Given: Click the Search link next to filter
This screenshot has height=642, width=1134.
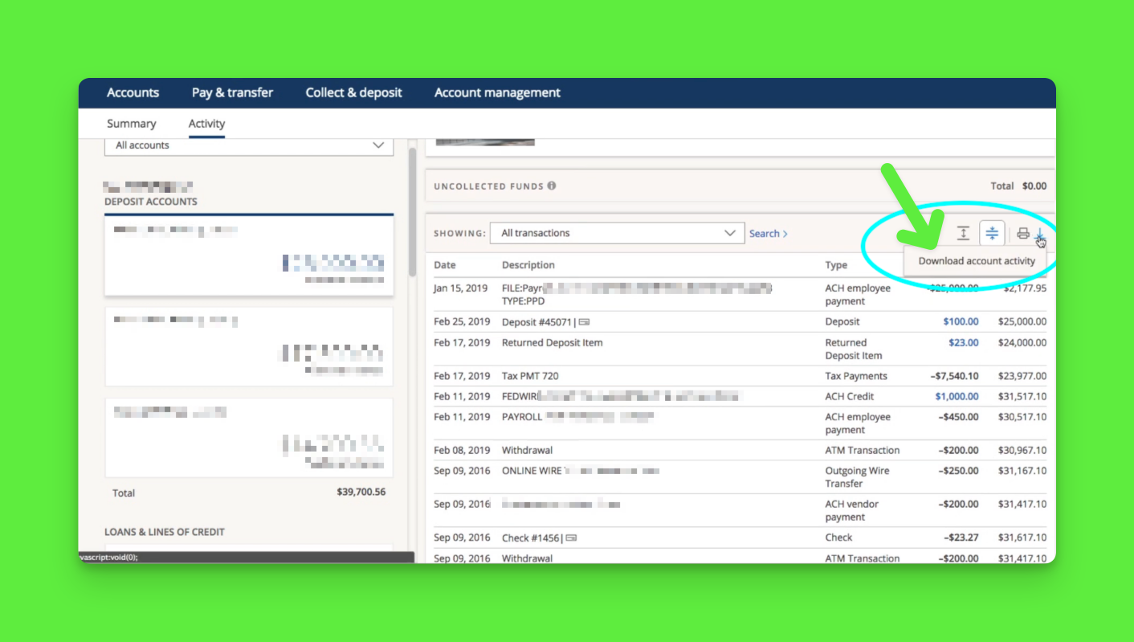Looking at the screenshot, I should [768, 234].
